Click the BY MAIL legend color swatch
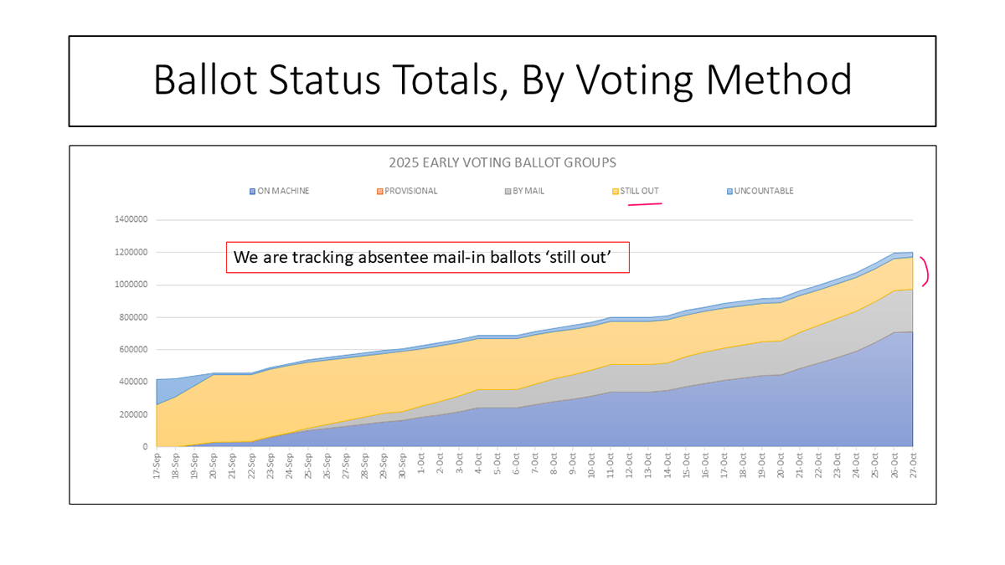Viewport: 1005px width, 565px height. click(x=507, y=192)
